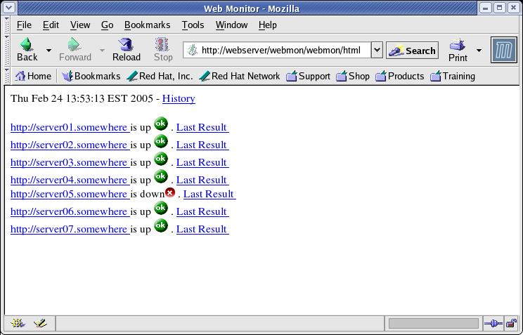Click the Back navigation arrow icon

coord(27,46)
